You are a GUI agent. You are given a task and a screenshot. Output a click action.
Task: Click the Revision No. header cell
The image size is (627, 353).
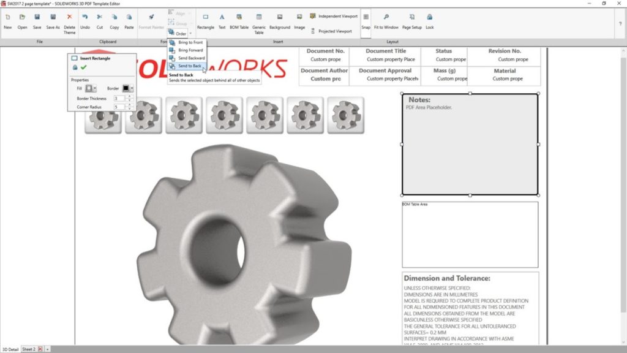tap(505, 51)
